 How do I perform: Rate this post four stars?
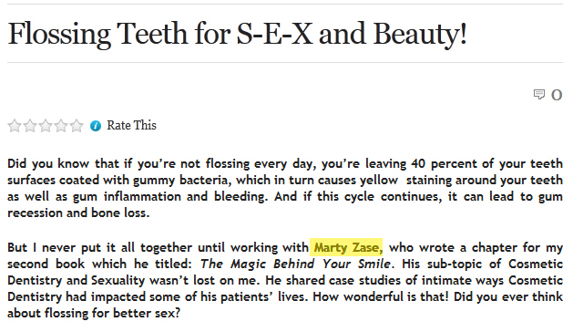click(x=61, y=126)
